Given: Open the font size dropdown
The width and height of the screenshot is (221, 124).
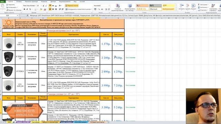Looking at the screenshot, I should coord(41,6).
